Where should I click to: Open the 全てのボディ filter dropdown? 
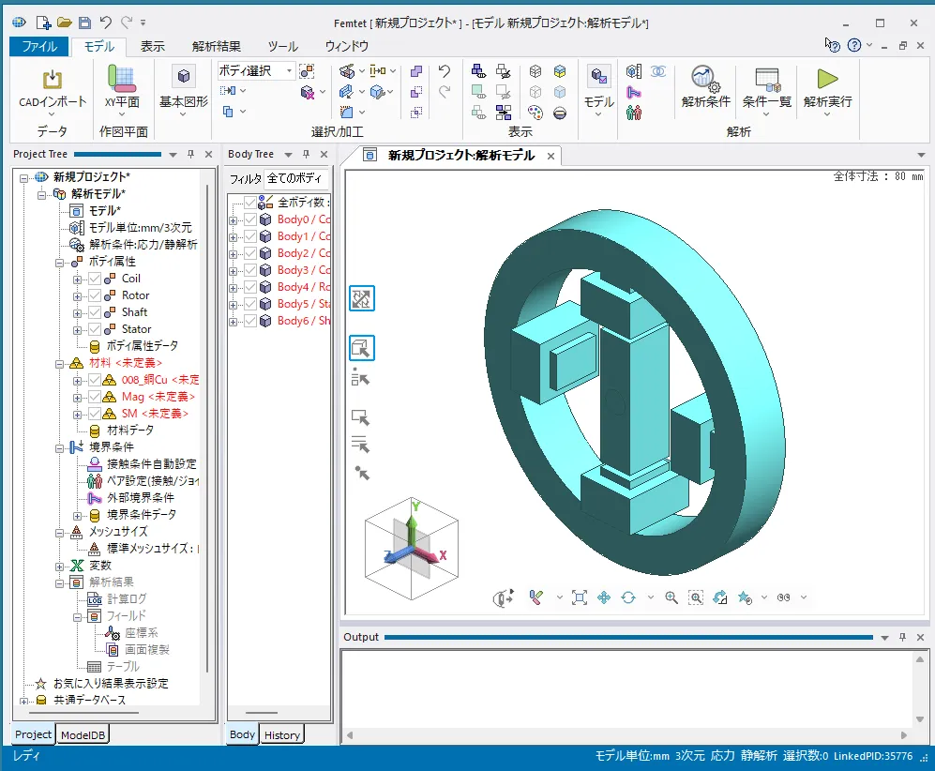(x=296, y=178)
